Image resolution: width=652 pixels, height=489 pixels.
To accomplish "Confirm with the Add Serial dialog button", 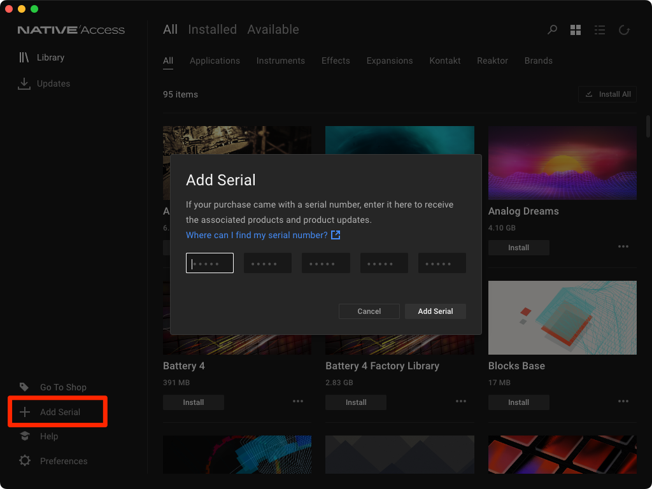I will coord(436,311).
